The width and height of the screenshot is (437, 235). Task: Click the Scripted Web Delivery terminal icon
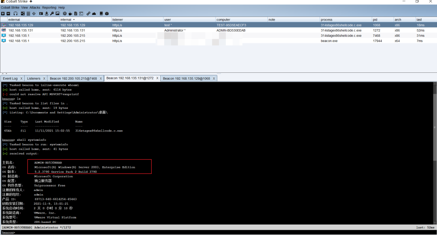click(81, 13)
